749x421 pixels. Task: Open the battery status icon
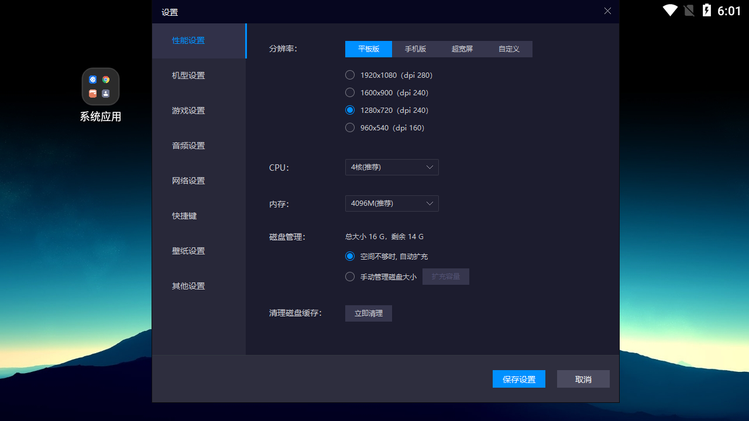coord(707,11)
